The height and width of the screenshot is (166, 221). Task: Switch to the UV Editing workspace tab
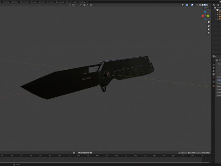14,2
